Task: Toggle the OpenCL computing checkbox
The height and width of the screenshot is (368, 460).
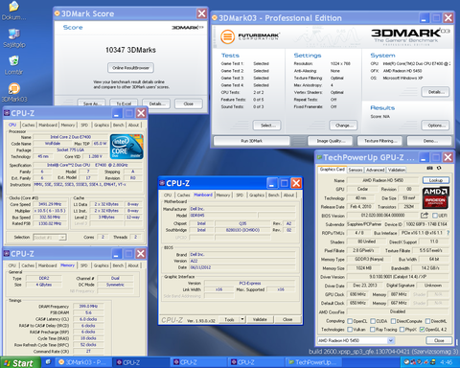Action: tap(350, 321)
